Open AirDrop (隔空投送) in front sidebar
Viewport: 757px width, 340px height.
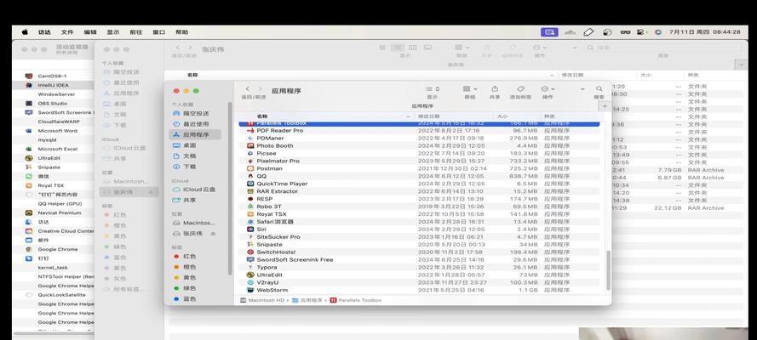(x=196, y=114)
